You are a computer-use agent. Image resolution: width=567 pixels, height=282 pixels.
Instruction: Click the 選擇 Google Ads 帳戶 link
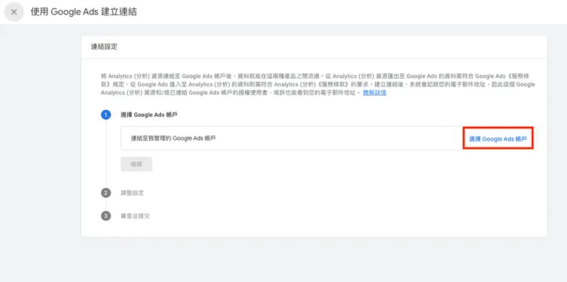(497, 138)
